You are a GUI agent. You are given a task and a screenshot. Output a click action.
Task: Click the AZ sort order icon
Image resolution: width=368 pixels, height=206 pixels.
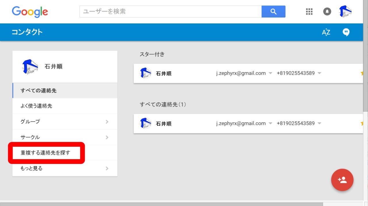click(326, 32)
